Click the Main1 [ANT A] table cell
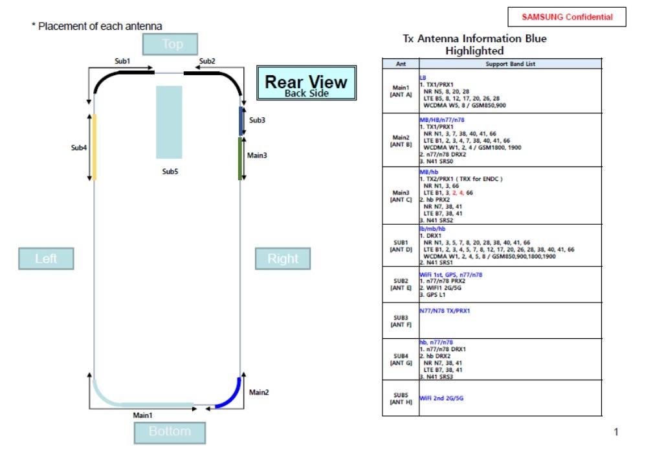This screenshot has width=653, height=449. click(401, 91)
